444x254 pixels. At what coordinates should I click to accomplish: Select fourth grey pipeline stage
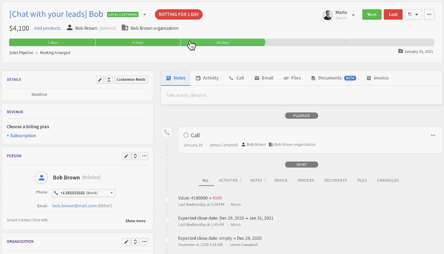(307, 43)
